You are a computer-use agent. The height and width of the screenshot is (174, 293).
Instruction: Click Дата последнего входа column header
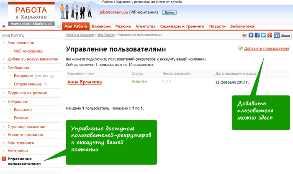coord(236,73)
